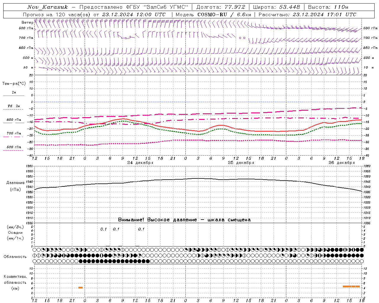Screen dimensions: 379x303
Task: Select the elevation text Высота: 110м
Action: pyautogui.click(x=328, y=7)
